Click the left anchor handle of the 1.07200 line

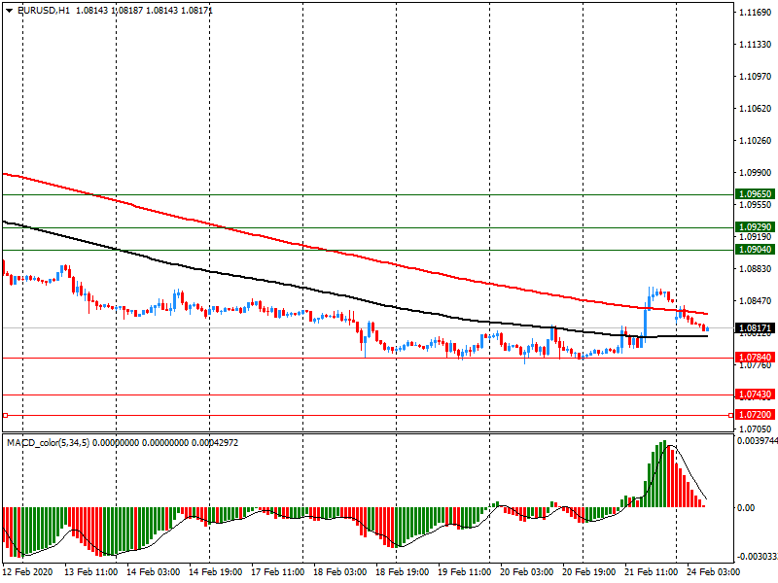tap(6, 416)
